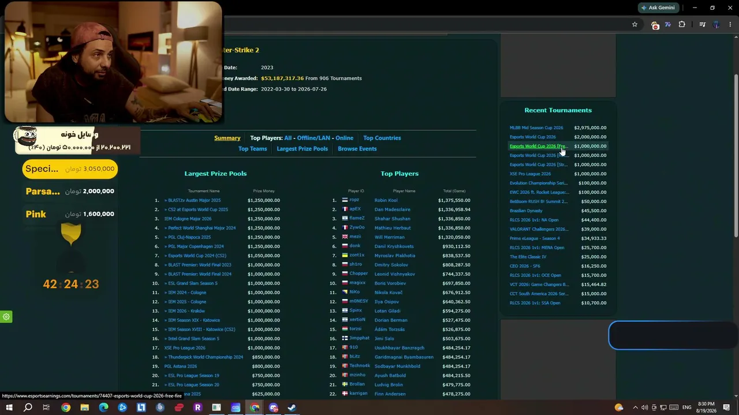
Task: Open Microsoft Edge from the taskbar
Action: 103,408
